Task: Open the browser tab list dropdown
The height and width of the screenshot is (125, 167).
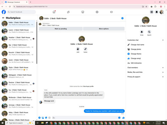Action: point(2,2)
